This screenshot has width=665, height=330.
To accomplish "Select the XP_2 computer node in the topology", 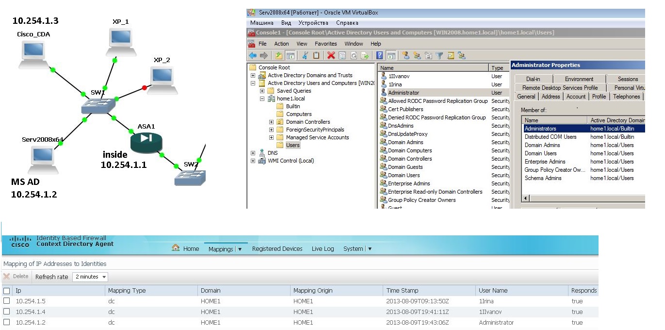I will 162,81.
